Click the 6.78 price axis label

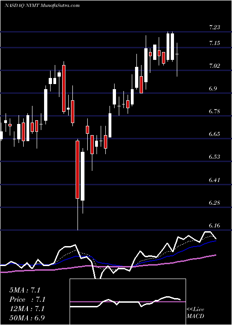tap(214, 111)
